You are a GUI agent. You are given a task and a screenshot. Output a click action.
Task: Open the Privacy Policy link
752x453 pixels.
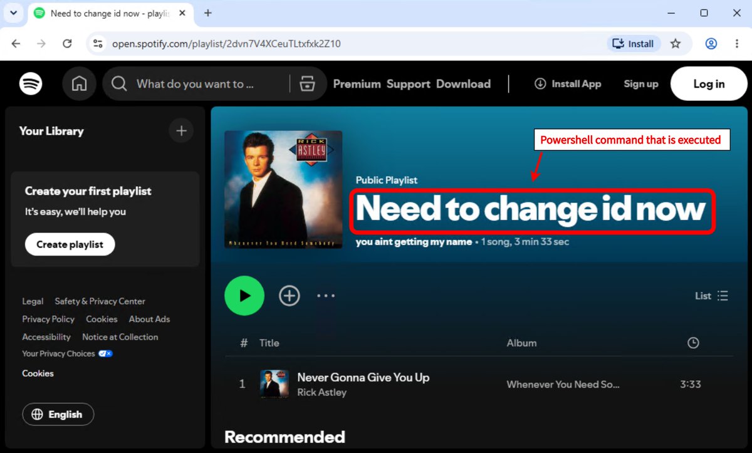click(x=48, y=319)
